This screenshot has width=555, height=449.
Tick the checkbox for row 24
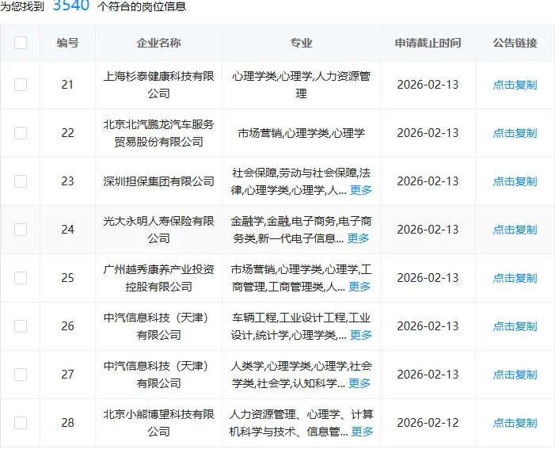click(x=21, y=230)
